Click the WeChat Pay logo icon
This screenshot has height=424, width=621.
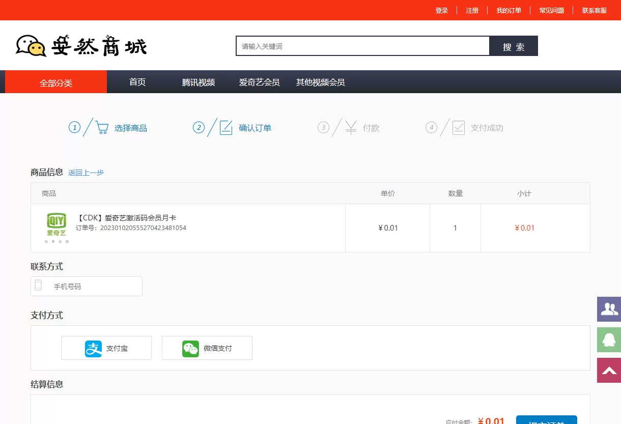point(190,349)
